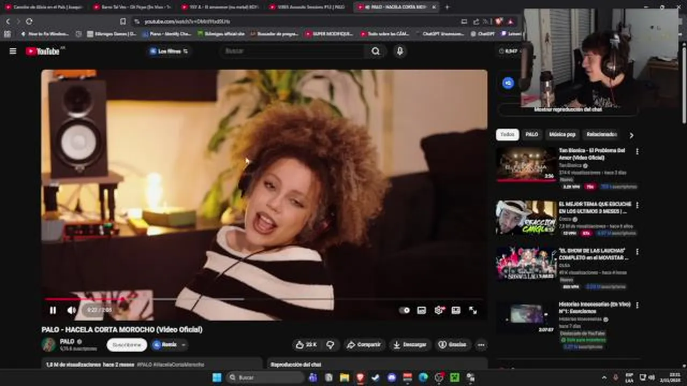Go back with the browser back arrow

(8, 21)
